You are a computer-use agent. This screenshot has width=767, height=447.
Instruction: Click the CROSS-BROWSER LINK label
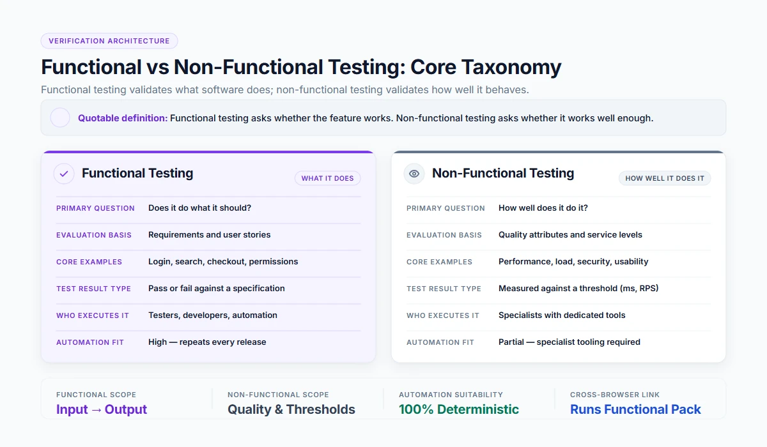point(615,395)
